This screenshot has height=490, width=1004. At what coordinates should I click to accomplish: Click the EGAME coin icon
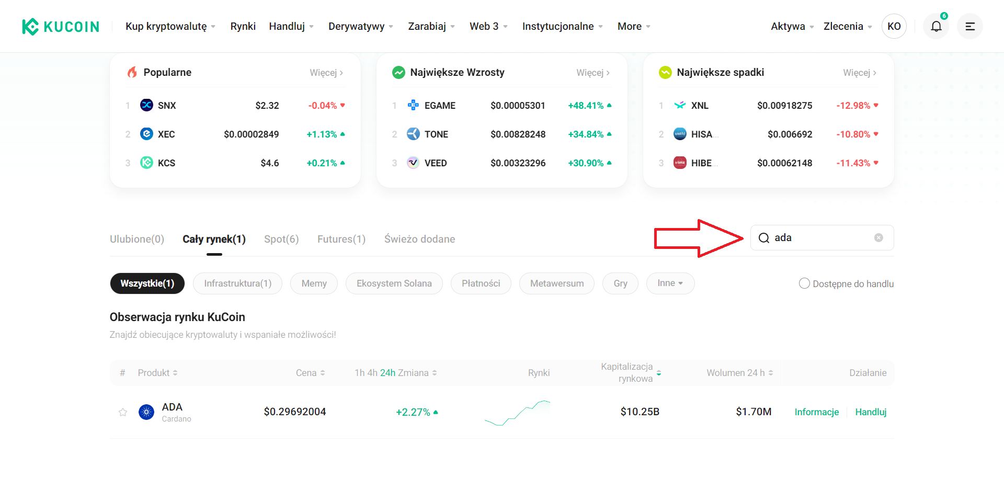click(413, 105)
